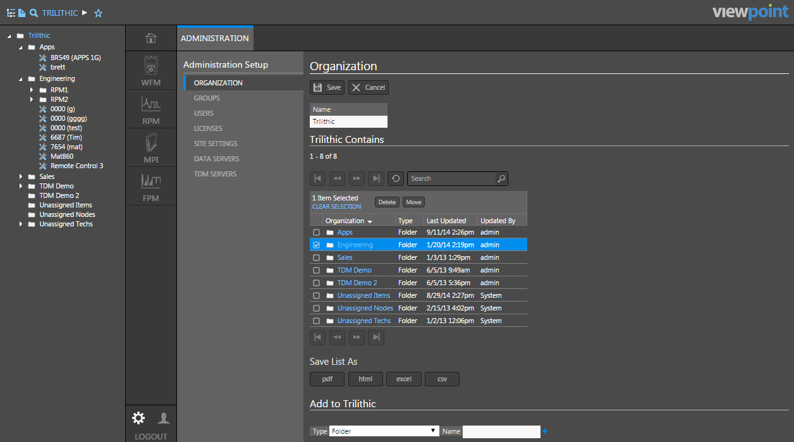
Task: Refresh the organization list
Action: coord(396,178)
